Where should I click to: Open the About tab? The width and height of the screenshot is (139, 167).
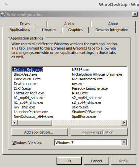[x=113, y=24]
